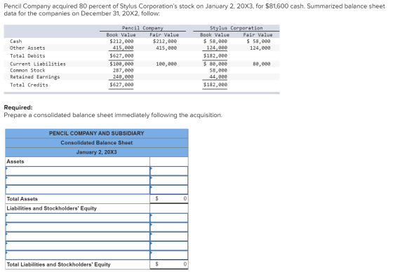Click second amount cell under Liabilities heading
Image resolution: width=393 pixels, height=272 pixels.
(169, 227)
